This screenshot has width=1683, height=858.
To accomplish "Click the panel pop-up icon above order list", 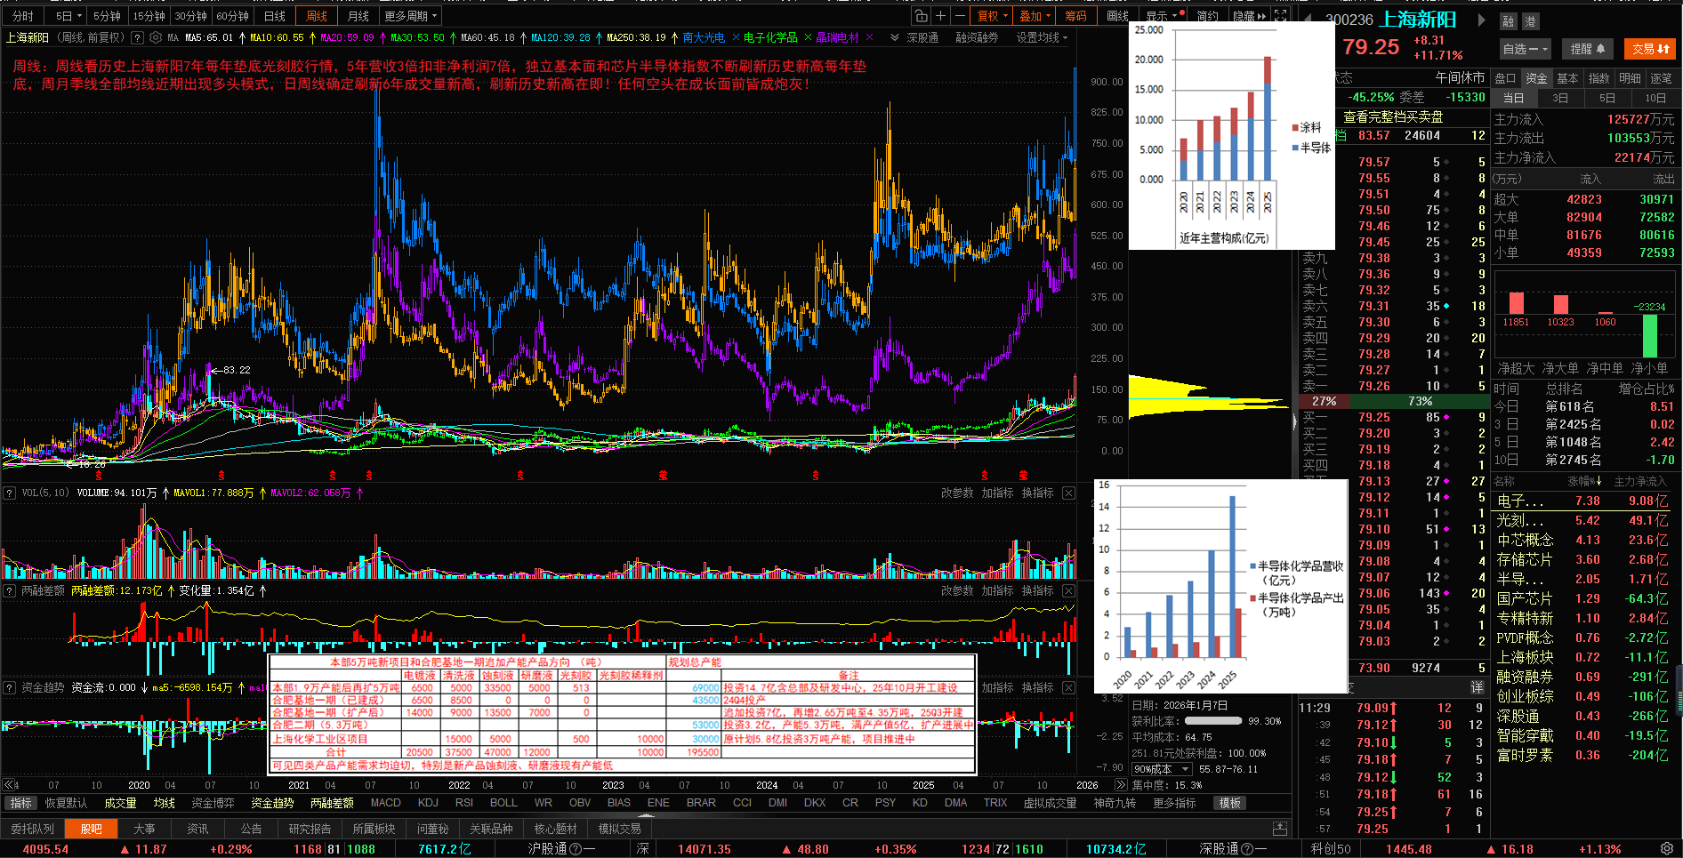I will coord(1280,828).
